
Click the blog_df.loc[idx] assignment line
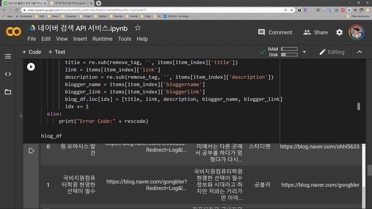tap(174, 99)
